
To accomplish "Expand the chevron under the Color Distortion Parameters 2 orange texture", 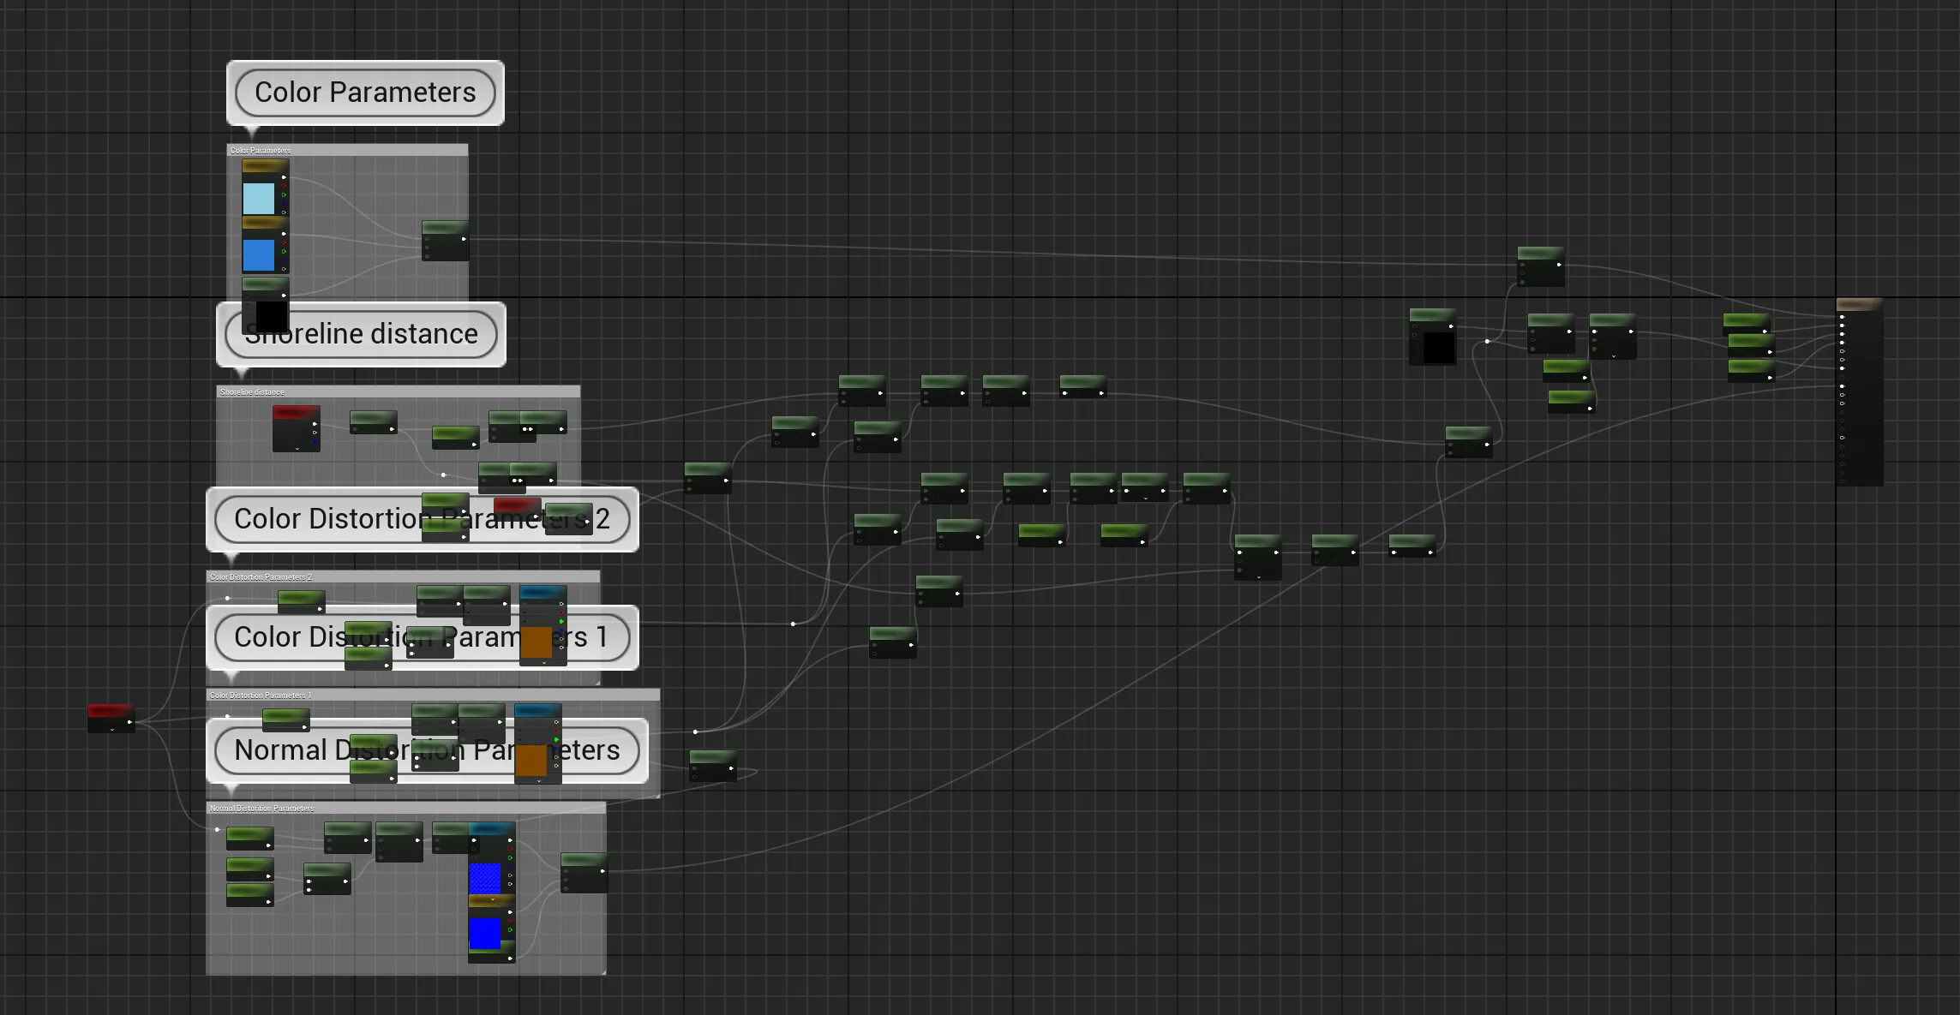I will coord(544,662).
